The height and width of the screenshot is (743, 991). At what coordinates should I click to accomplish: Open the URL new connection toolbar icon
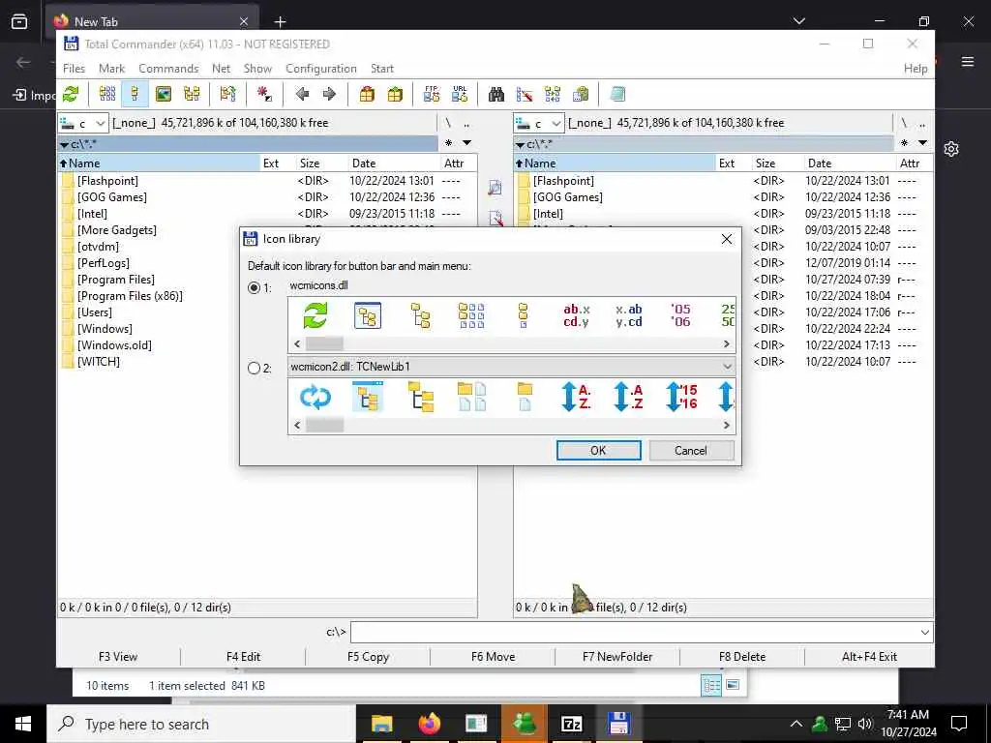coord(460,94)
